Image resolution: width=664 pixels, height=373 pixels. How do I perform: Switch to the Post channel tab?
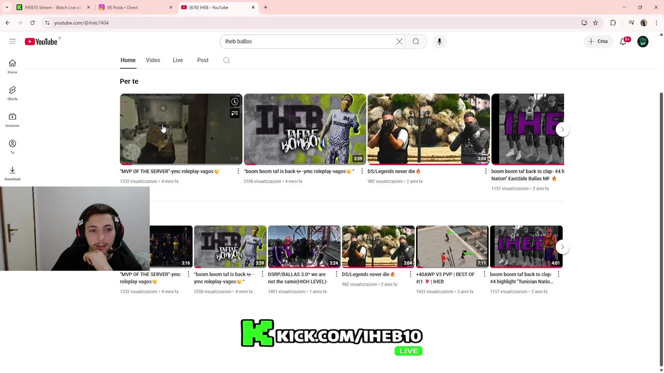(x=203, y=60)
